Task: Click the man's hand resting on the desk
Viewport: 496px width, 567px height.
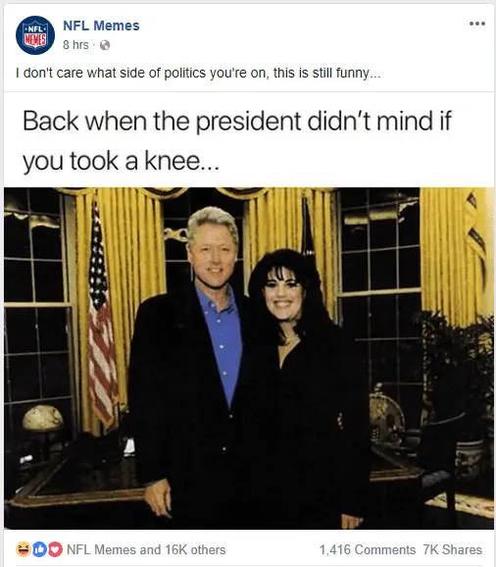Action: [158, 497]
